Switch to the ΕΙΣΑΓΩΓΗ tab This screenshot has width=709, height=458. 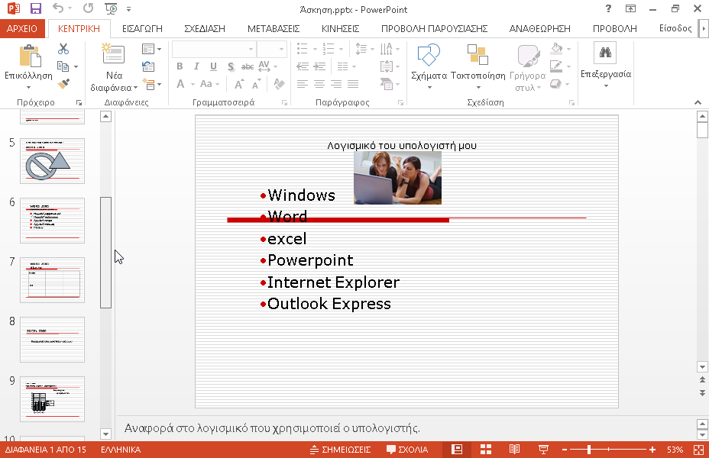pyautogui.click(x=142, y=28)
